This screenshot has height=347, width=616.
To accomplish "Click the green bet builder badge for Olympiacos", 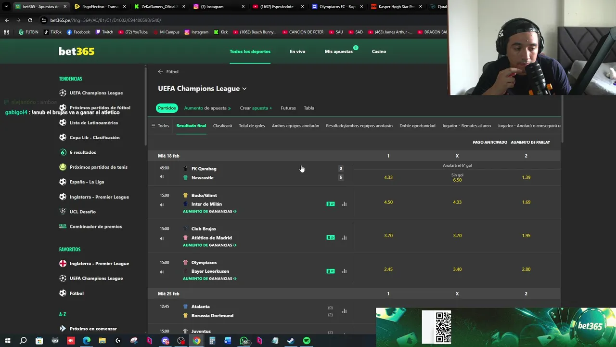I will (x=330, y=271).
